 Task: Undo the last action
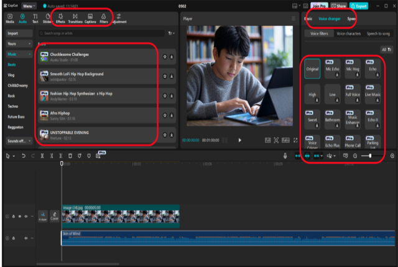[x=24, y=156]
